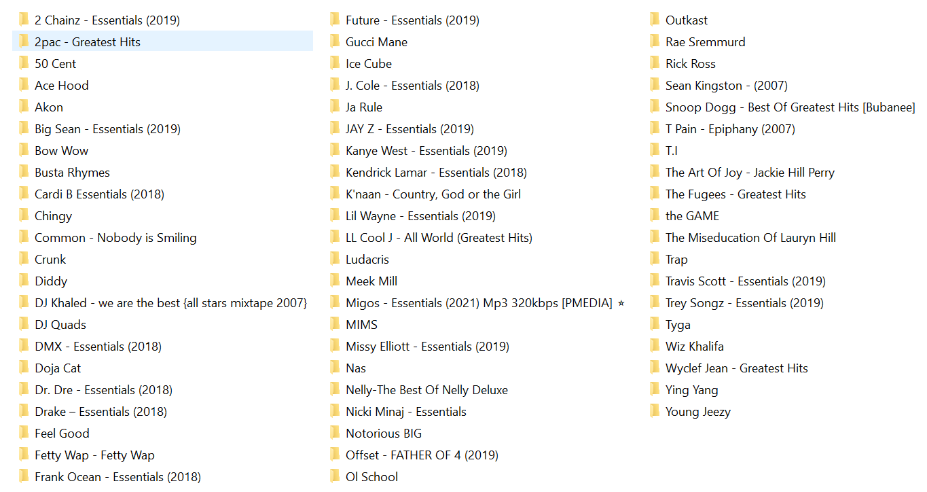Select the Ol School folder name
The width and height of the screenshot is (927, 492).
pos(371,476)
